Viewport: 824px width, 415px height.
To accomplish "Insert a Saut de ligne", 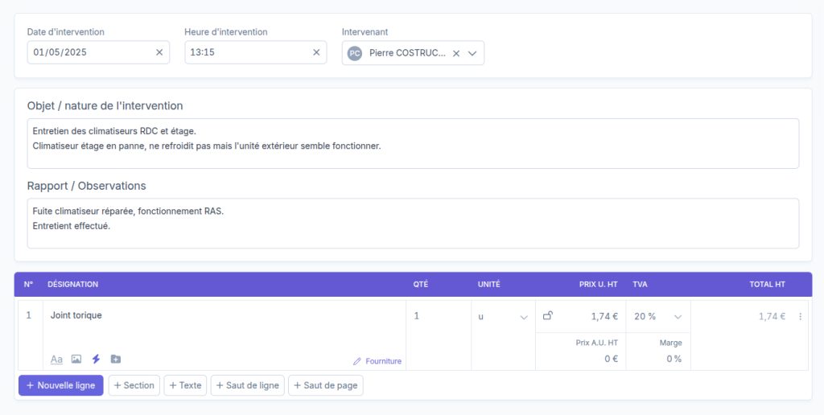I will pos(247,385).
